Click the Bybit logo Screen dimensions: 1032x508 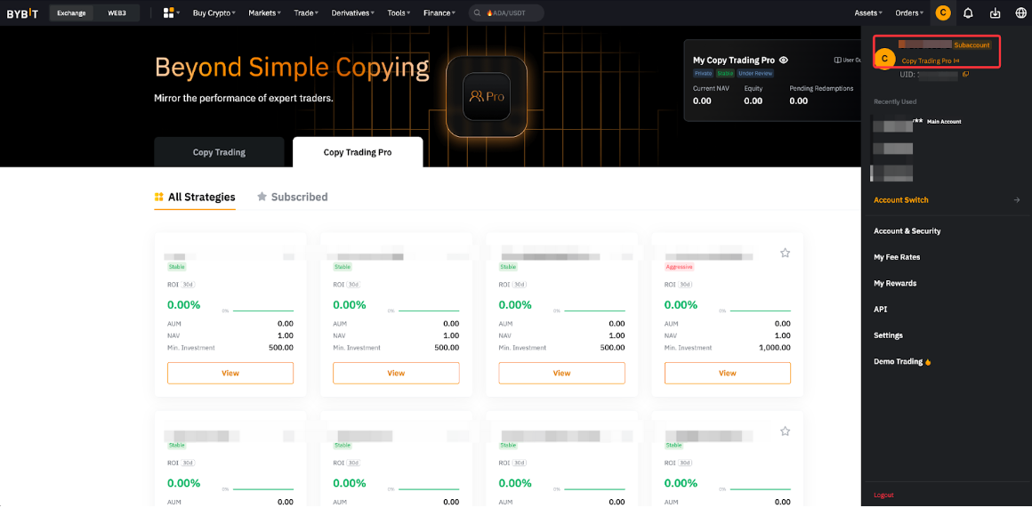click(x=22, y=13)
